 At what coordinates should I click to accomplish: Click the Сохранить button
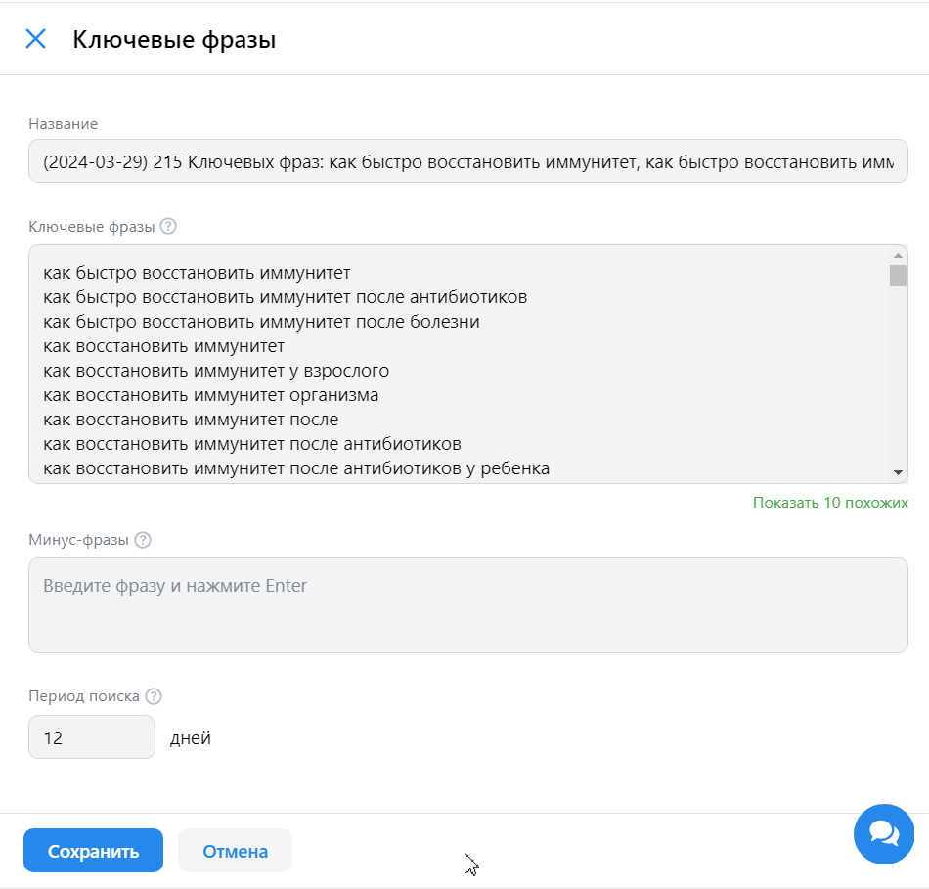[x=93, y=851]
